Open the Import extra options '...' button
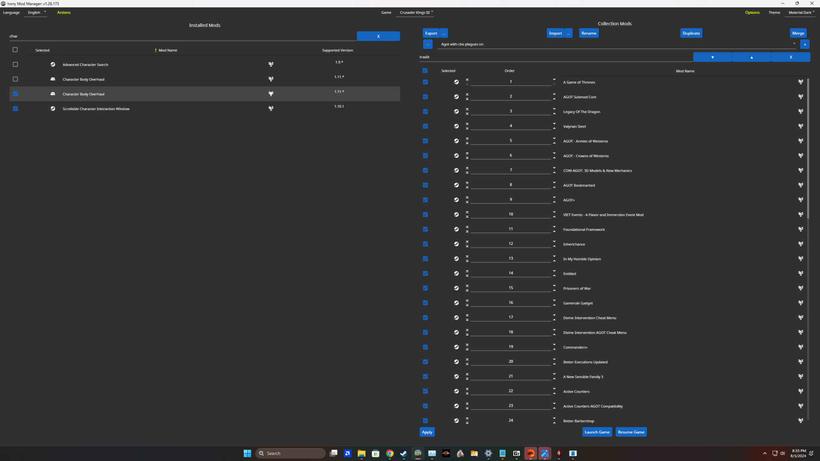Screen dimensions: 820x461 click(568, 33)
